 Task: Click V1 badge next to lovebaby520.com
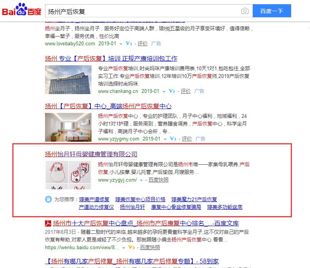129,43
